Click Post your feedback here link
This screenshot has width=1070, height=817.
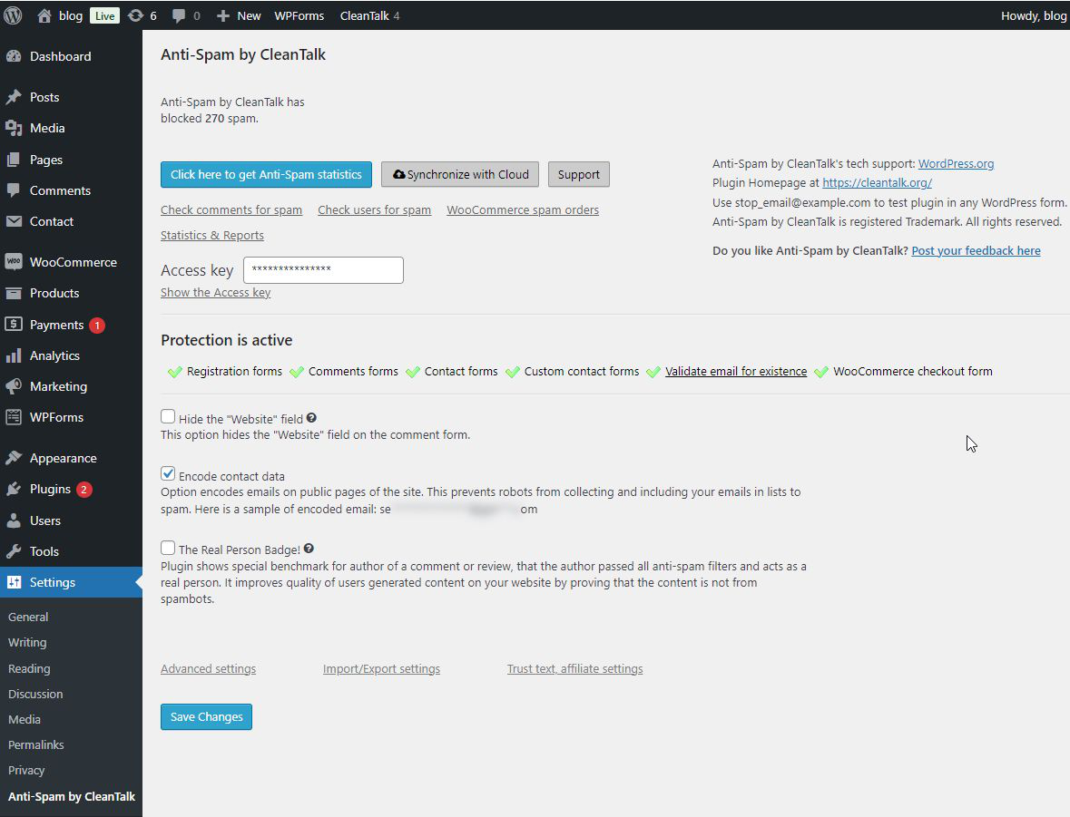coord(976,251)
